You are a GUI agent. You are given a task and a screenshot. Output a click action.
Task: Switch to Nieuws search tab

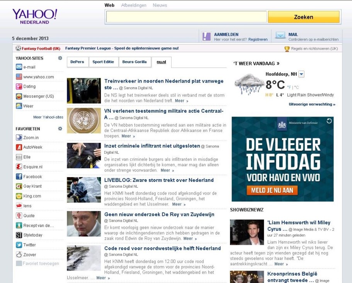160,5
